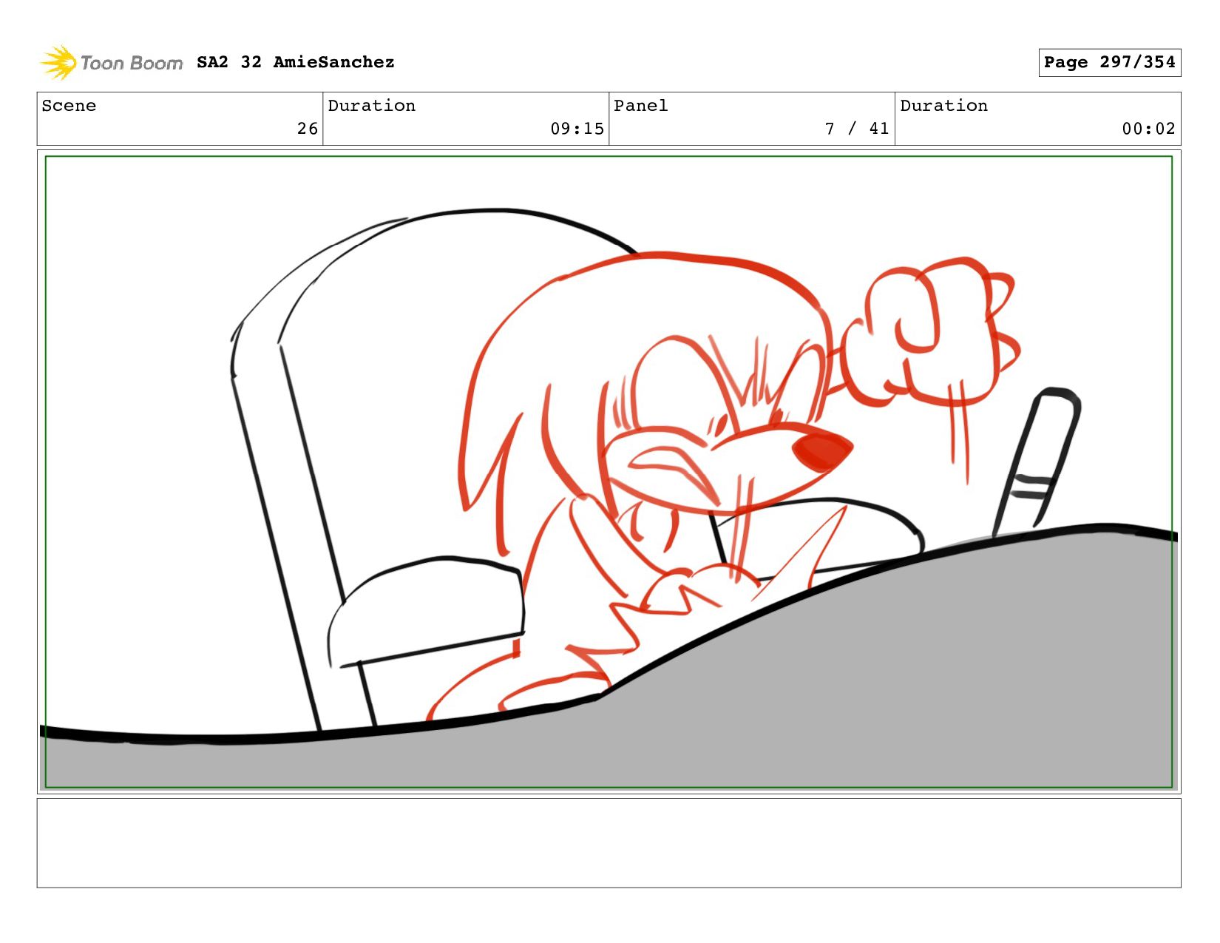The height and width of the screenshot is (943, 1220).
Task: Click the empty notes box below panel
Action: [x=609, y=842]
